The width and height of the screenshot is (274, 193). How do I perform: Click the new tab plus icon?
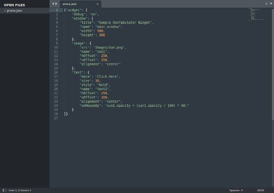click(266, 4)
